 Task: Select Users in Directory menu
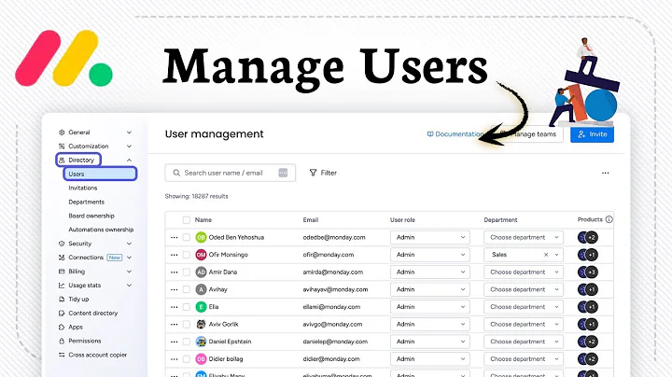[x=100, y=174]
